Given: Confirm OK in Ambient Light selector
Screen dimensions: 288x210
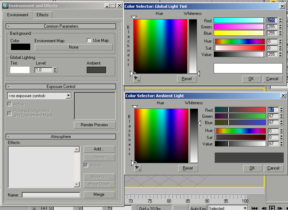Looking at the screenshot, I should (252, 168).
